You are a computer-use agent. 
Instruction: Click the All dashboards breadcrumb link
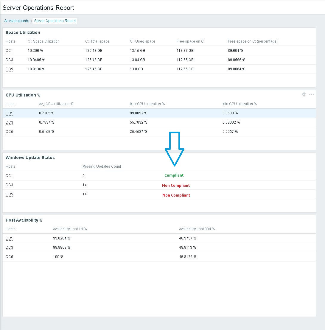(16, 21)
